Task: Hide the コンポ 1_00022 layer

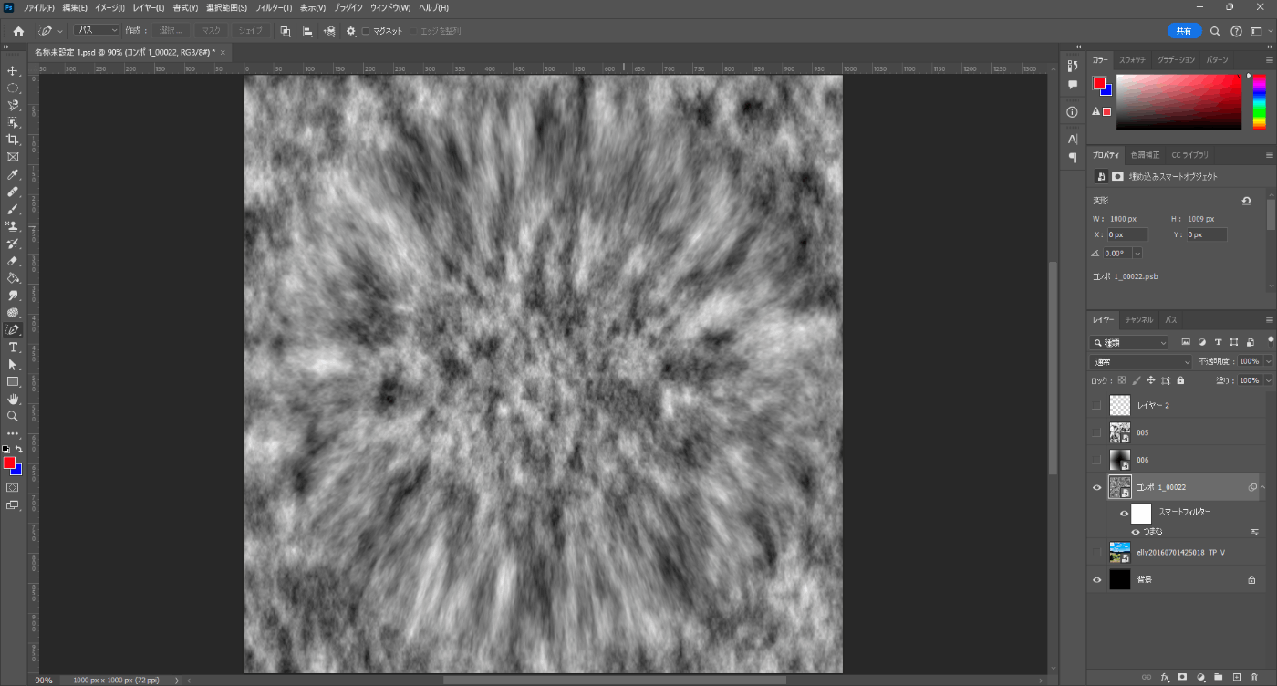Action: click(x=1097, y=487)
